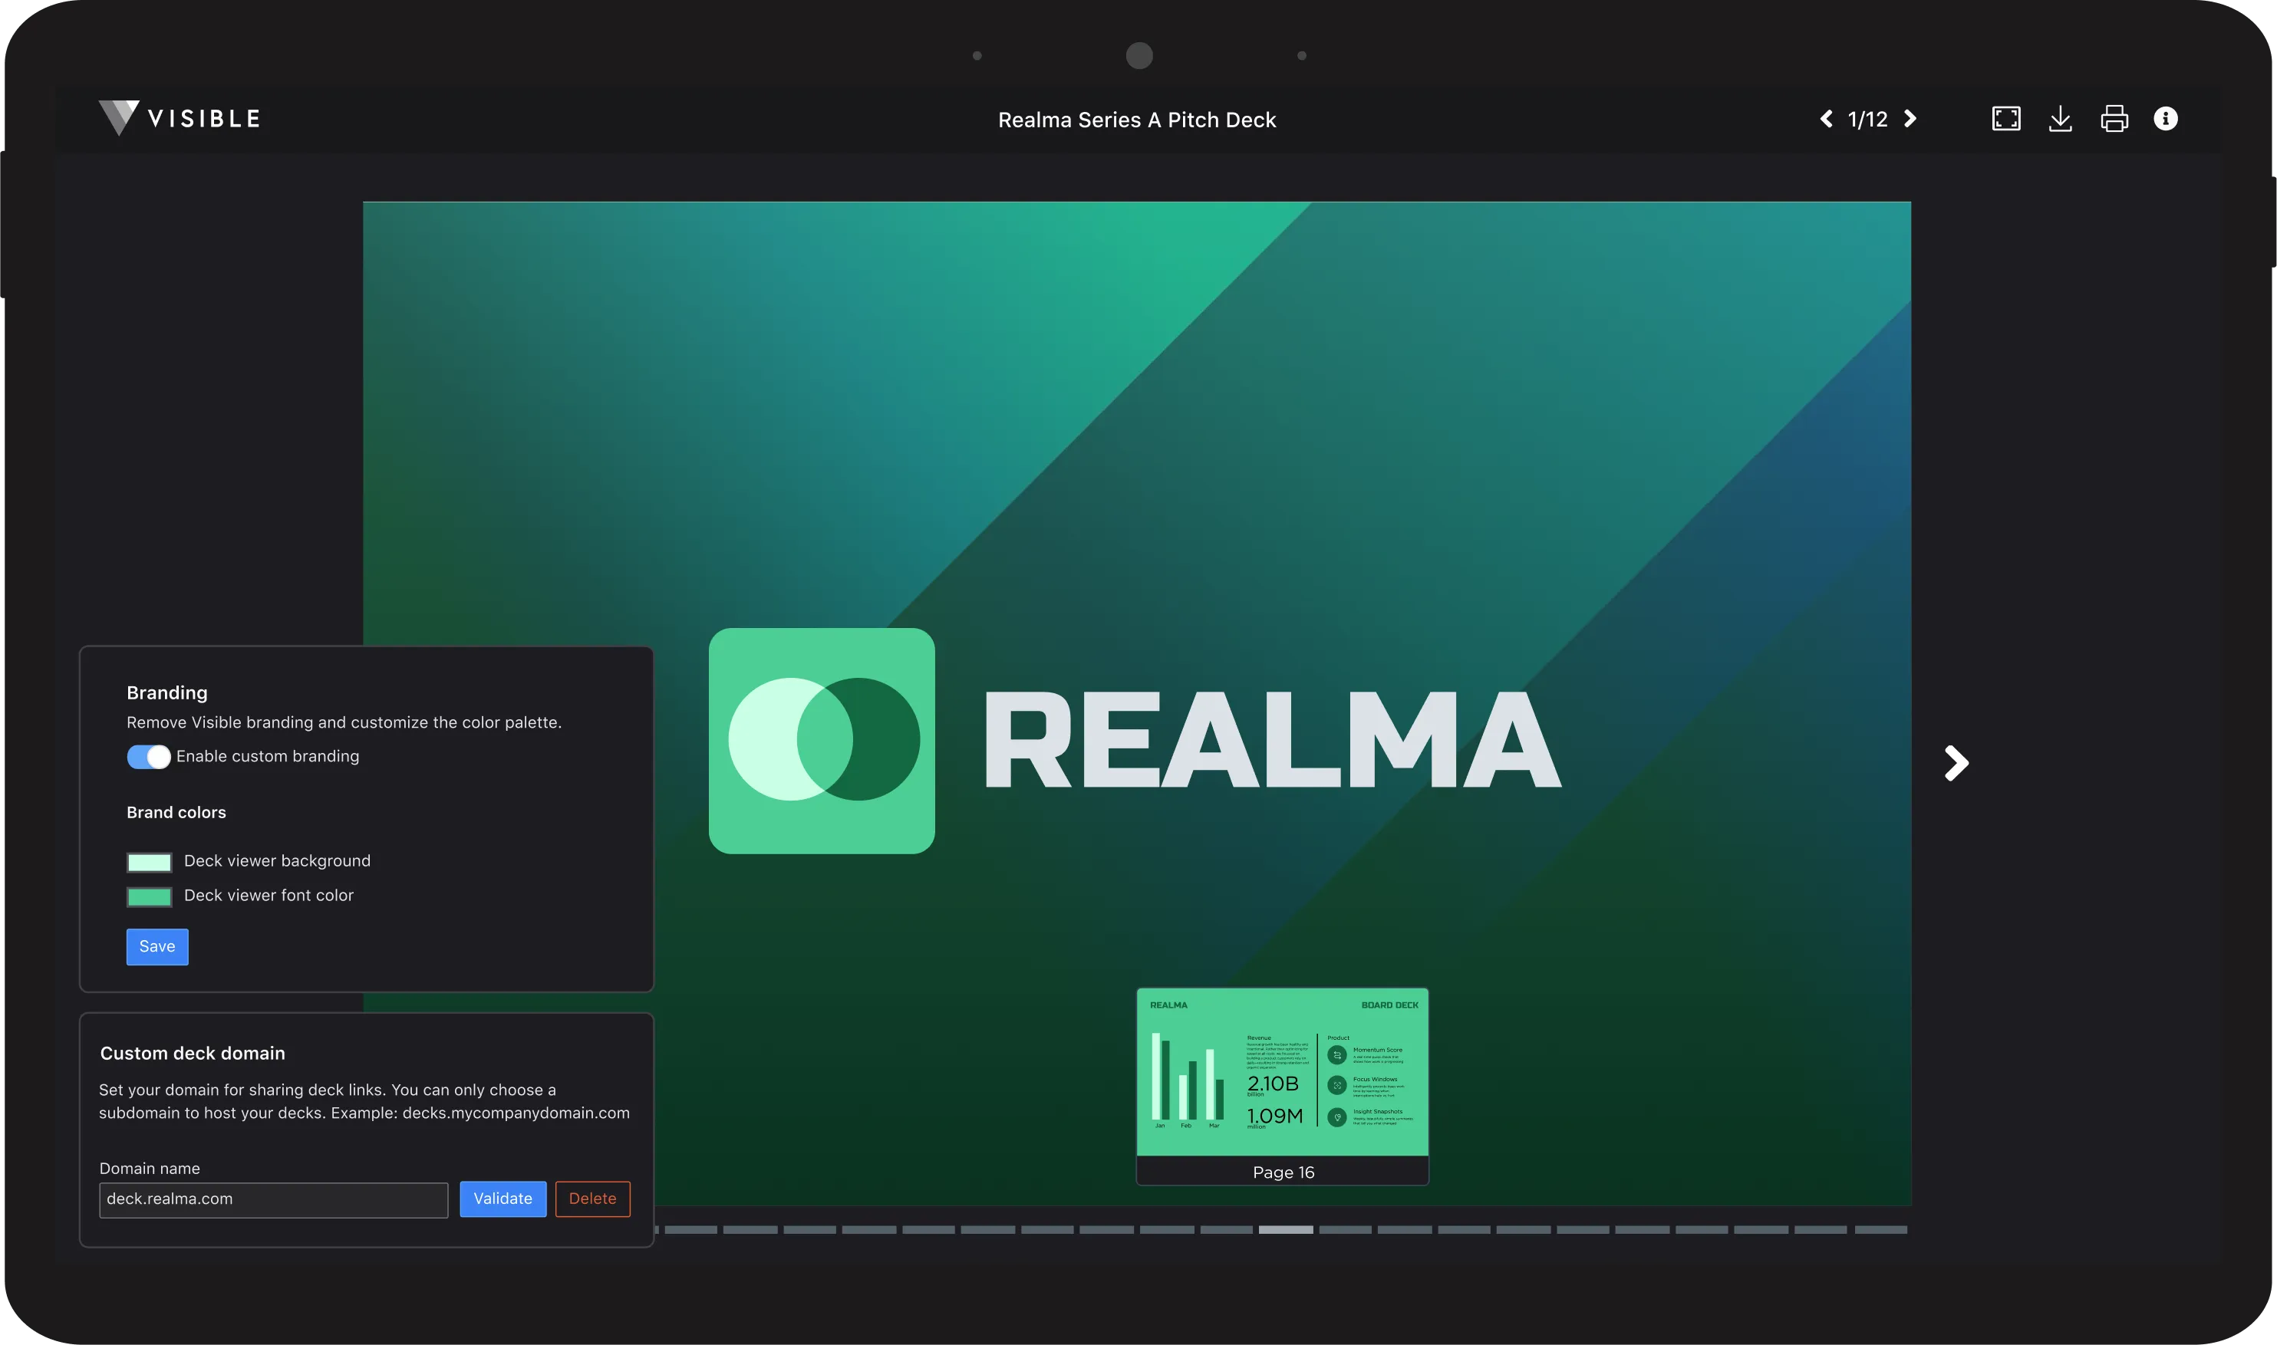Go to next page using header arrow

[x=1910, y=119]
